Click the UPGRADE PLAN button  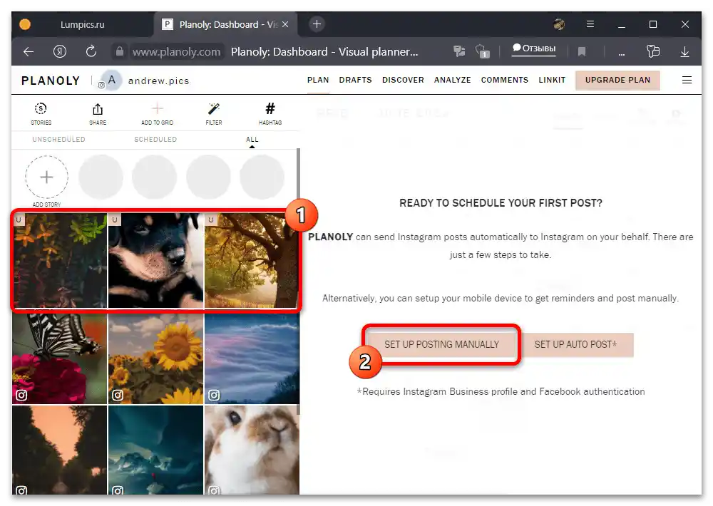617,81
